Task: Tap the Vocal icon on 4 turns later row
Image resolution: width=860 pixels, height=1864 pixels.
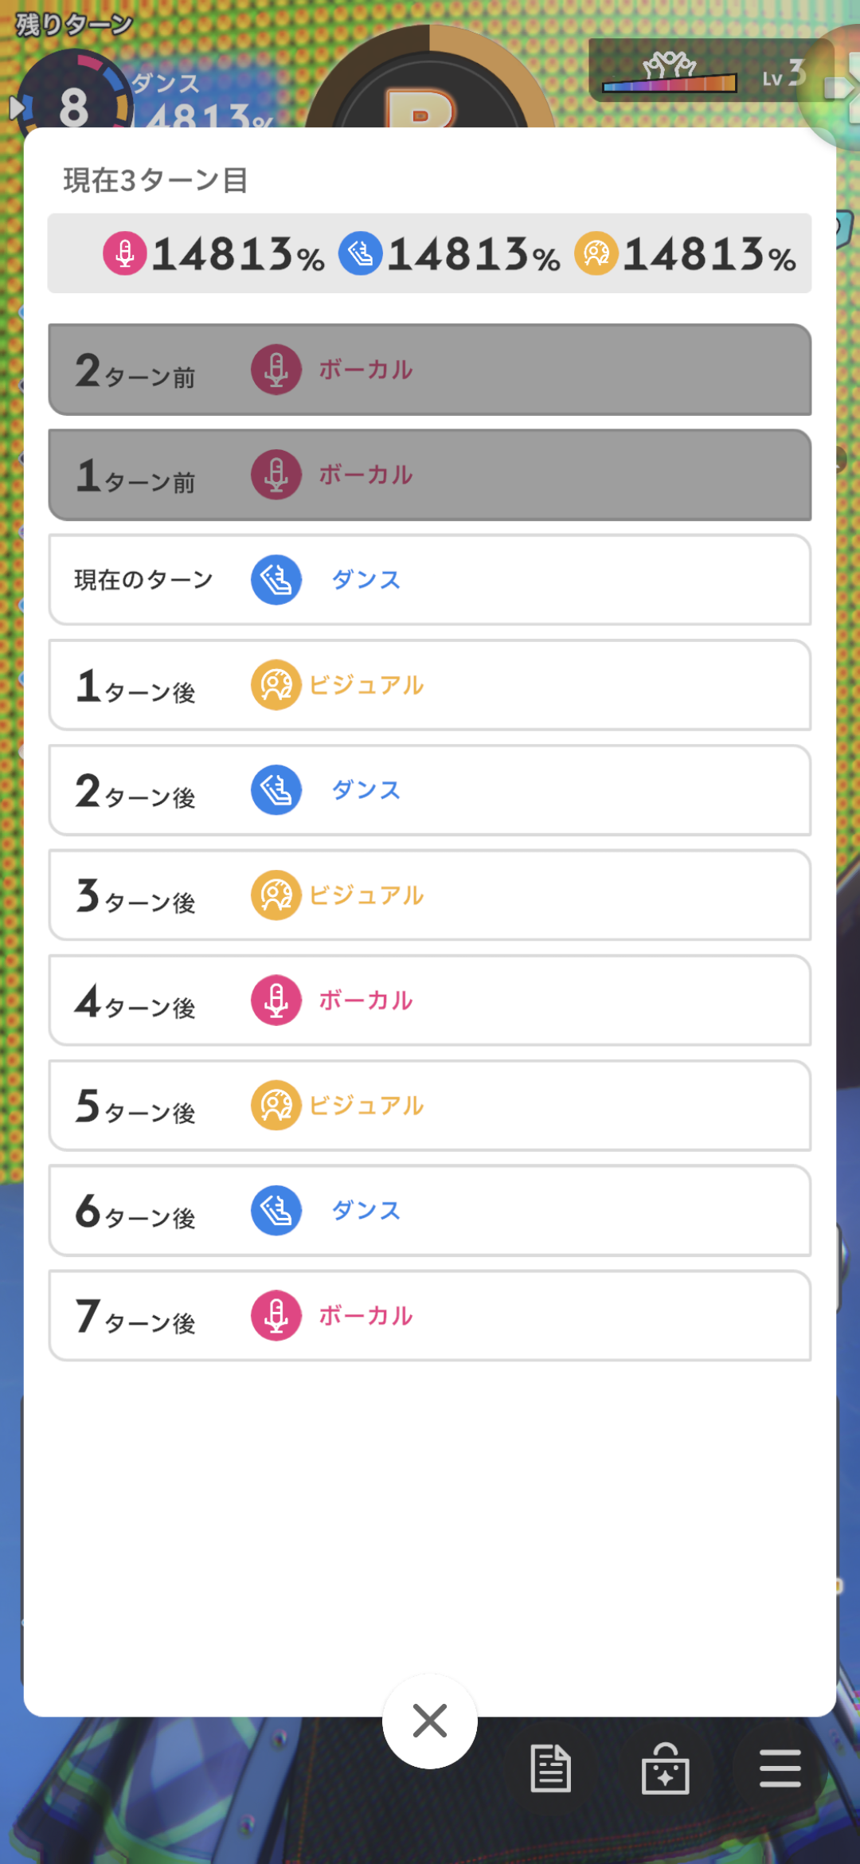Action: [x=276, y=1001]
